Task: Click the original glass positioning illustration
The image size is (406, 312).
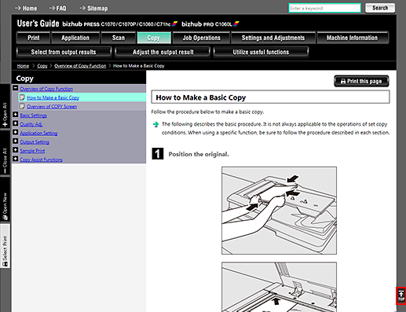Action: pyautogui.click(x=279, y=287)
